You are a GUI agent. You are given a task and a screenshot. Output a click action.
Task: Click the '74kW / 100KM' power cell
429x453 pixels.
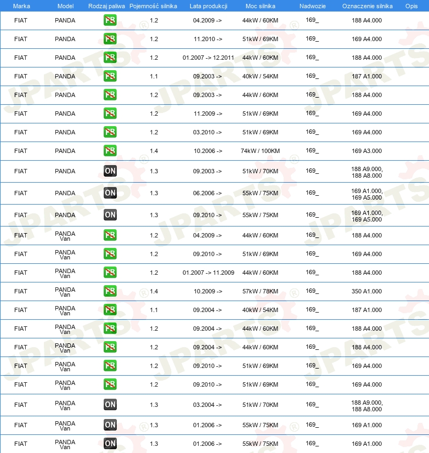tap(260, 151)
